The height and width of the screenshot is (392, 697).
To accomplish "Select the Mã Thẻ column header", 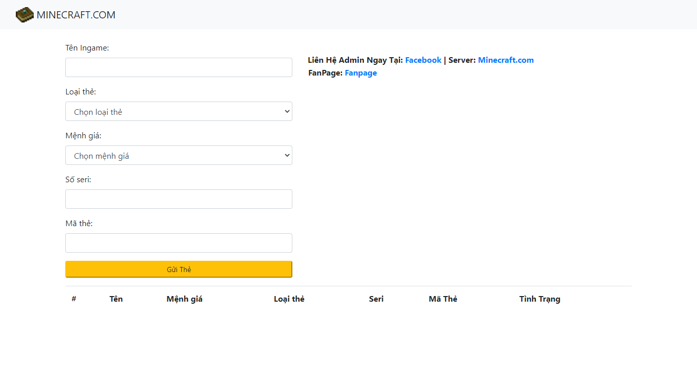I will pos(443,299).
